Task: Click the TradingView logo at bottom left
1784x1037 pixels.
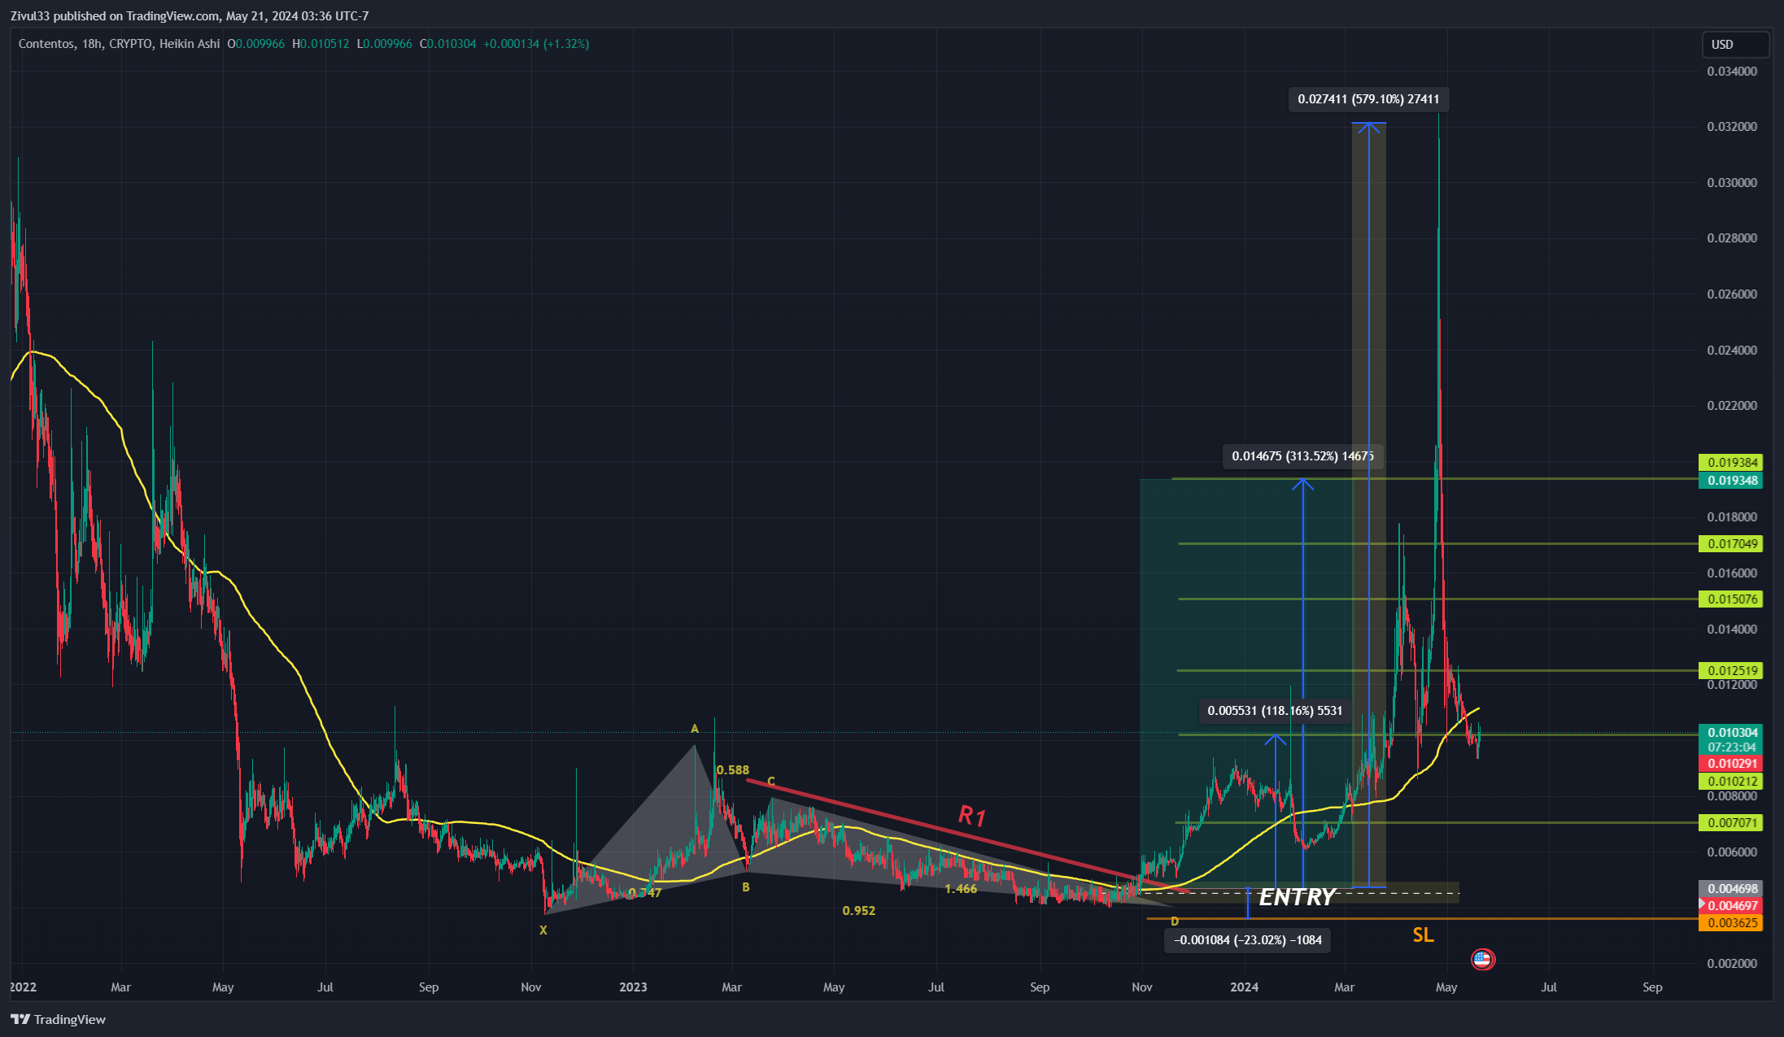Action: [59, 1019]
